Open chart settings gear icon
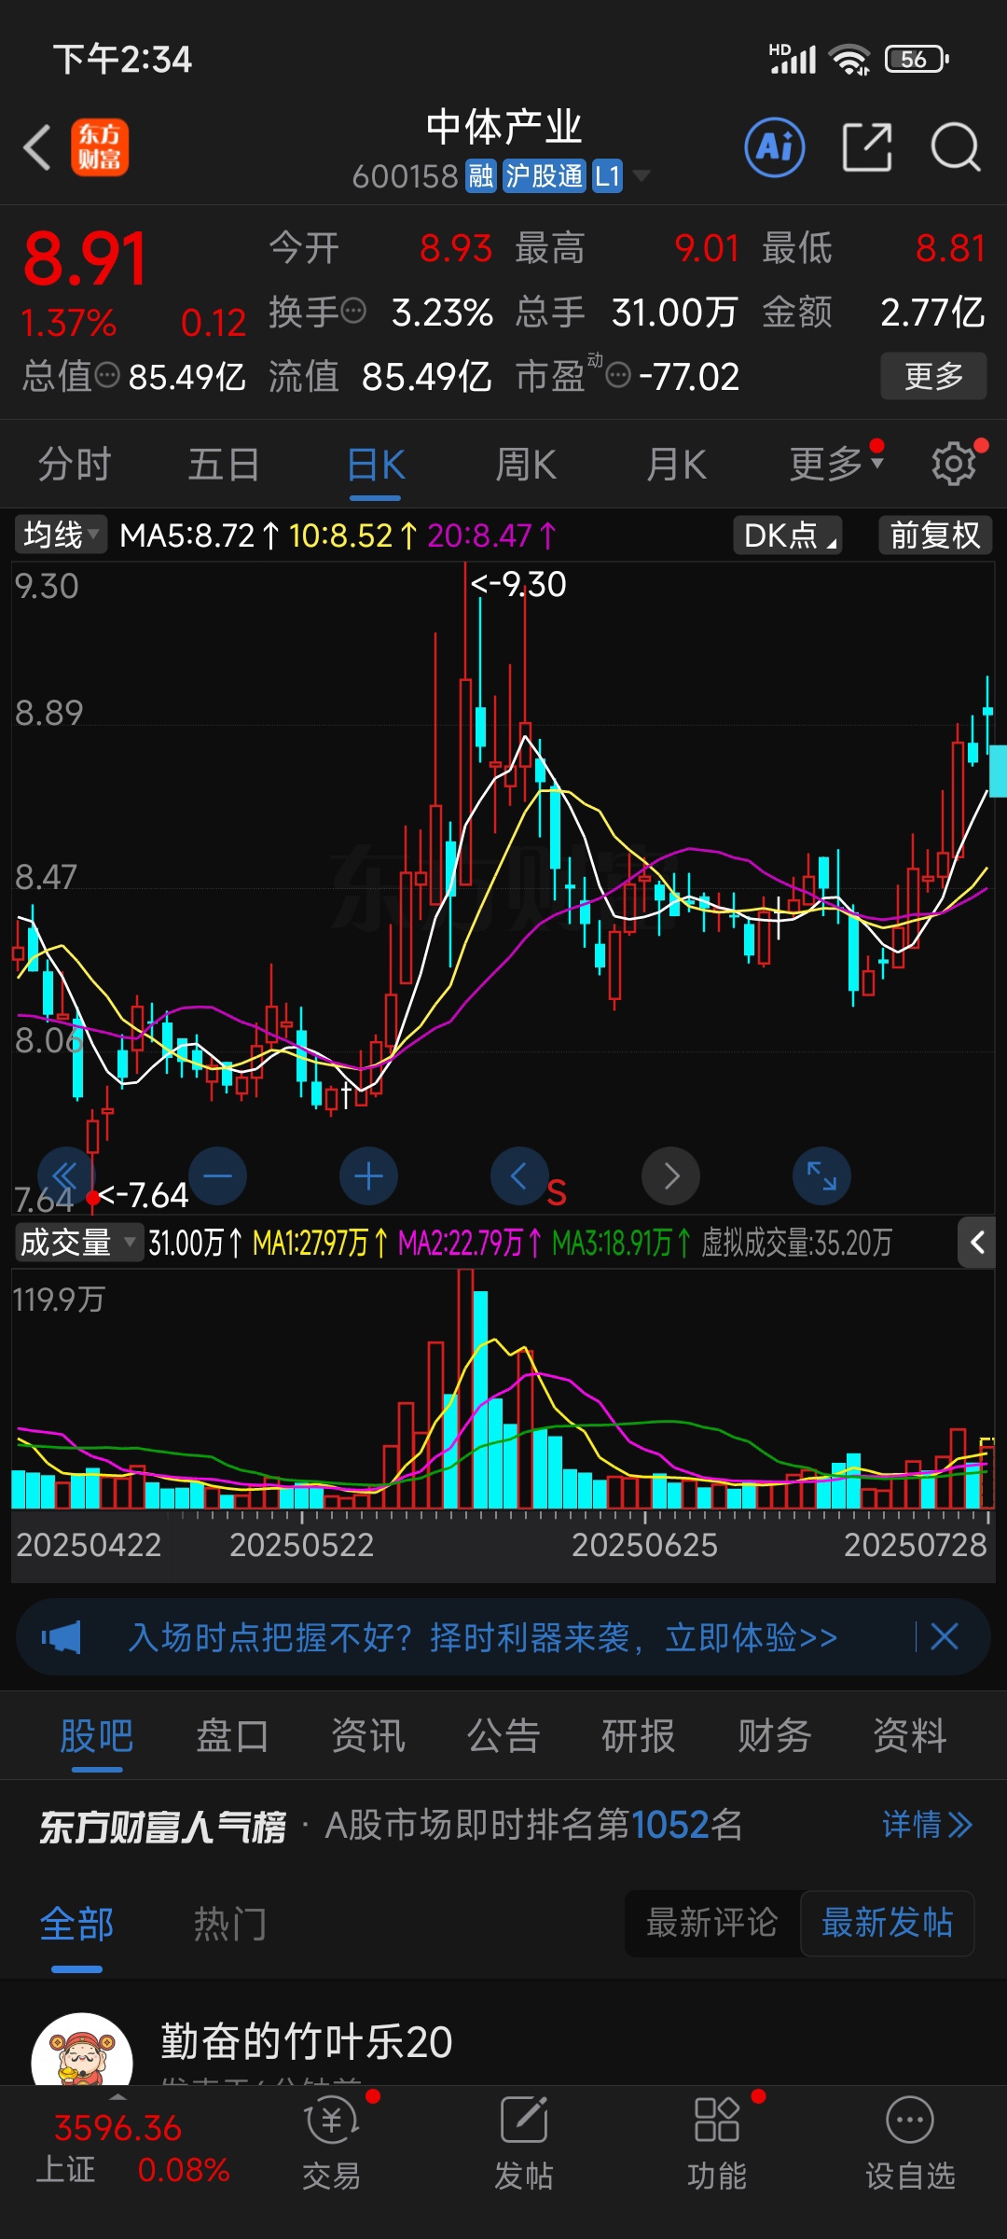 pyautogui.click(x=954, y=463)
